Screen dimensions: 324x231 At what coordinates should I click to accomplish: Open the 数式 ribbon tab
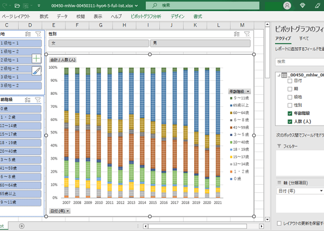click(44, 16)
